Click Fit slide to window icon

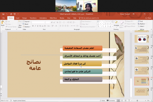(152, 101)
